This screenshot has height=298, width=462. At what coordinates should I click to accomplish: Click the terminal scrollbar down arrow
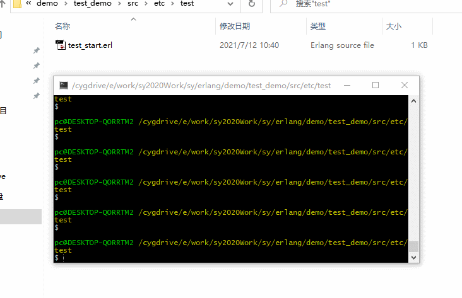tap(413, 258)
